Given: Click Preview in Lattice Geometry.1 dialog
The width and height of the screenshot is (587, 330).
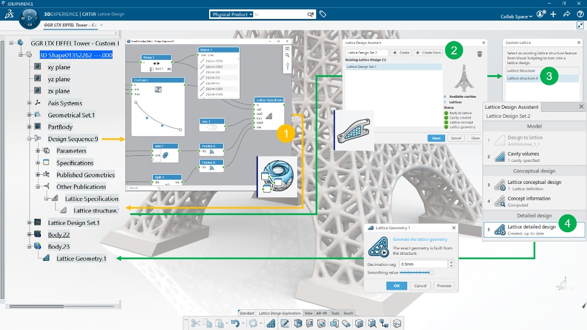Looking at the screenshot, I should (444, 286).
